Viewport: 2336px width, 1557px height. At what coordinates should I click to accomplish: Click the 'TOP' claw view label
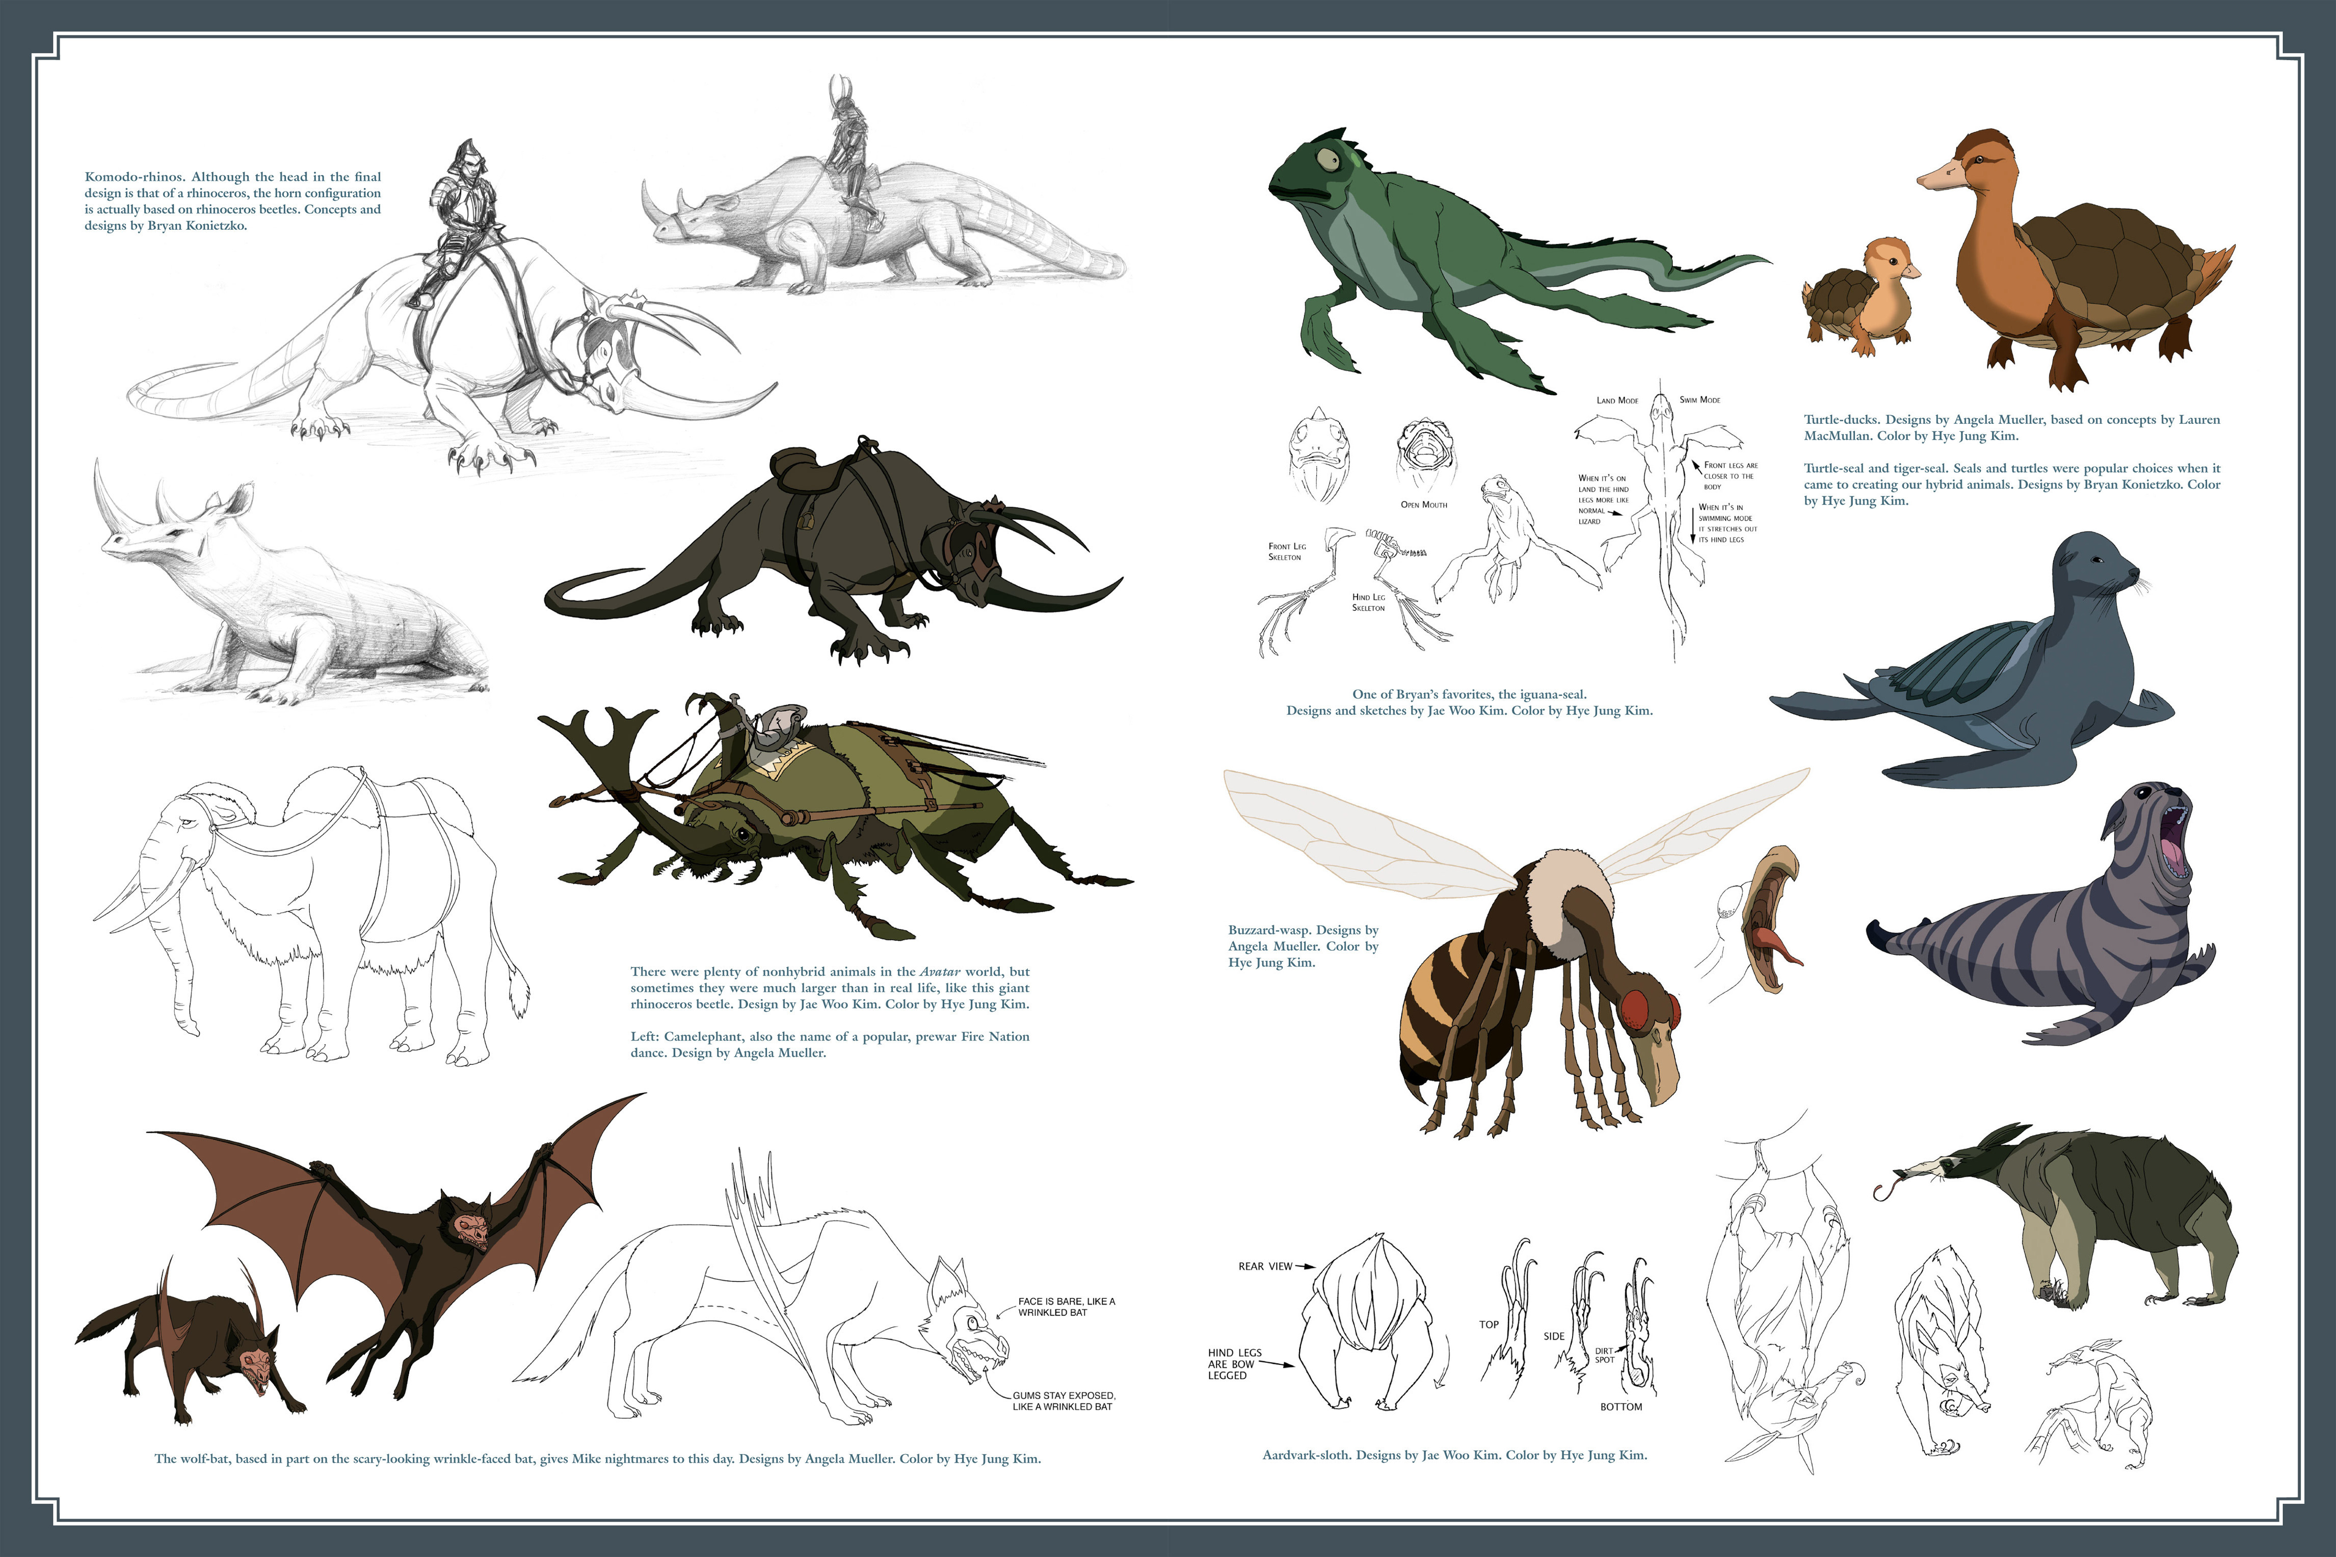point(1489,1325)
